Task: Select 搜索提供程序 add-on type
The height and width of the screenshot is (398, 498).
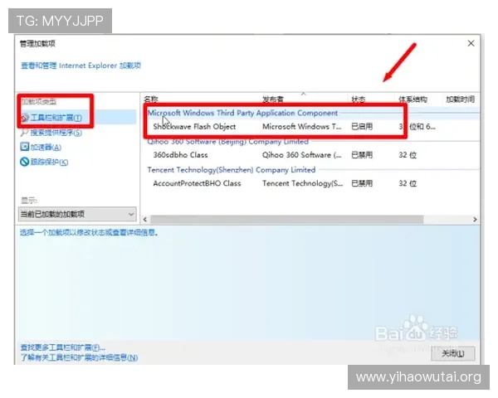Action: tap(56, 133)
